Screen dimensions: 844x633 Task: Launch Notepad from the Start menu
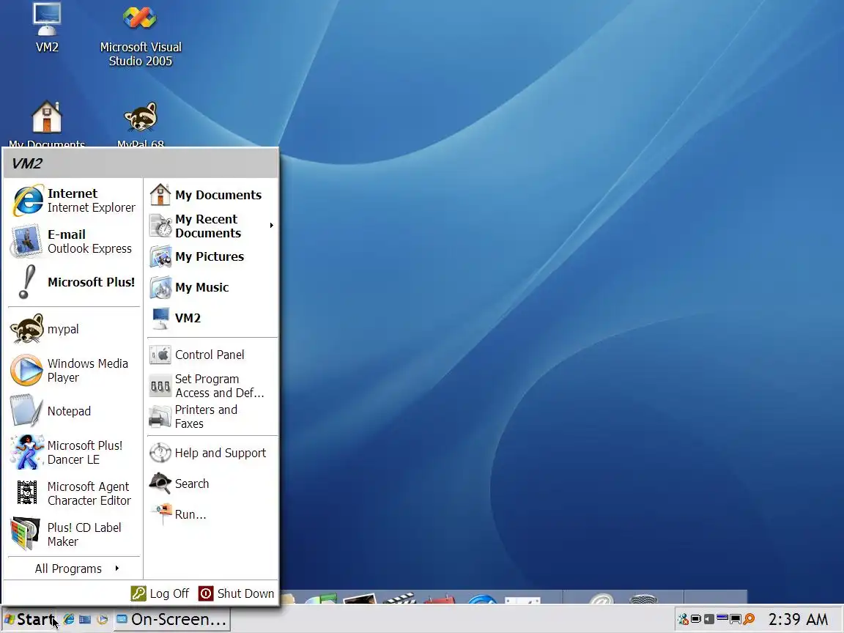(74, 411)
